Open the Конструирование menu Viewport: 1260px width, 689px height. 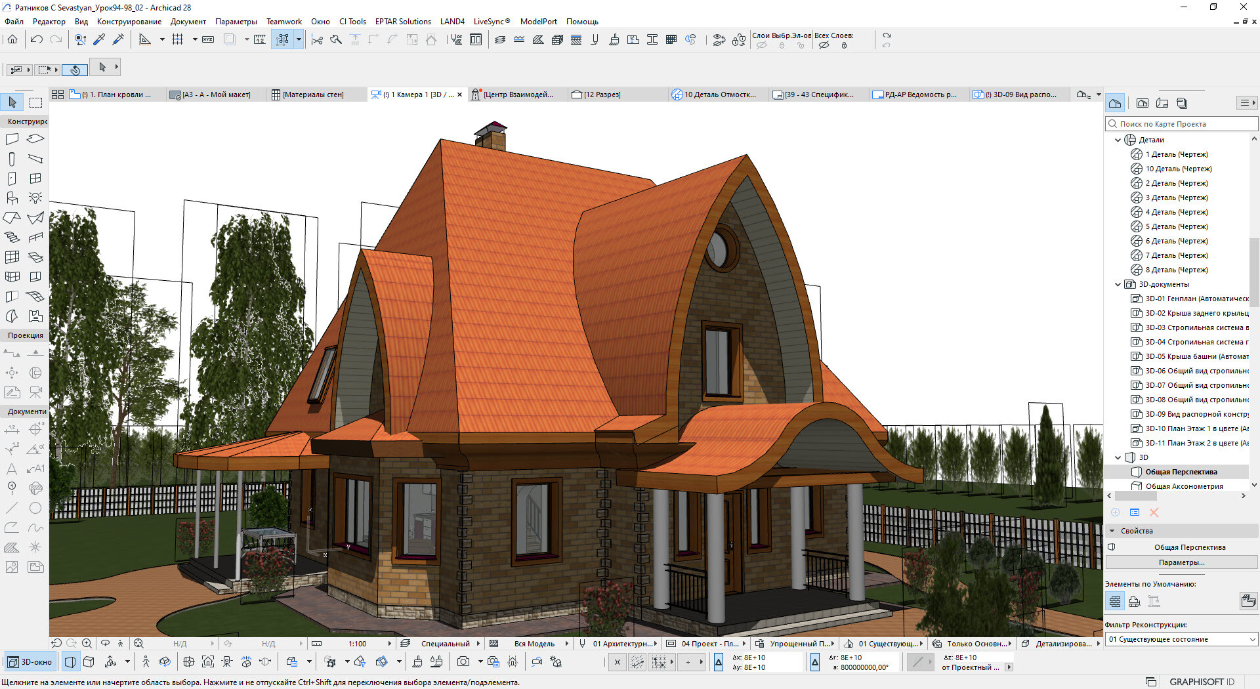(129, 22)
